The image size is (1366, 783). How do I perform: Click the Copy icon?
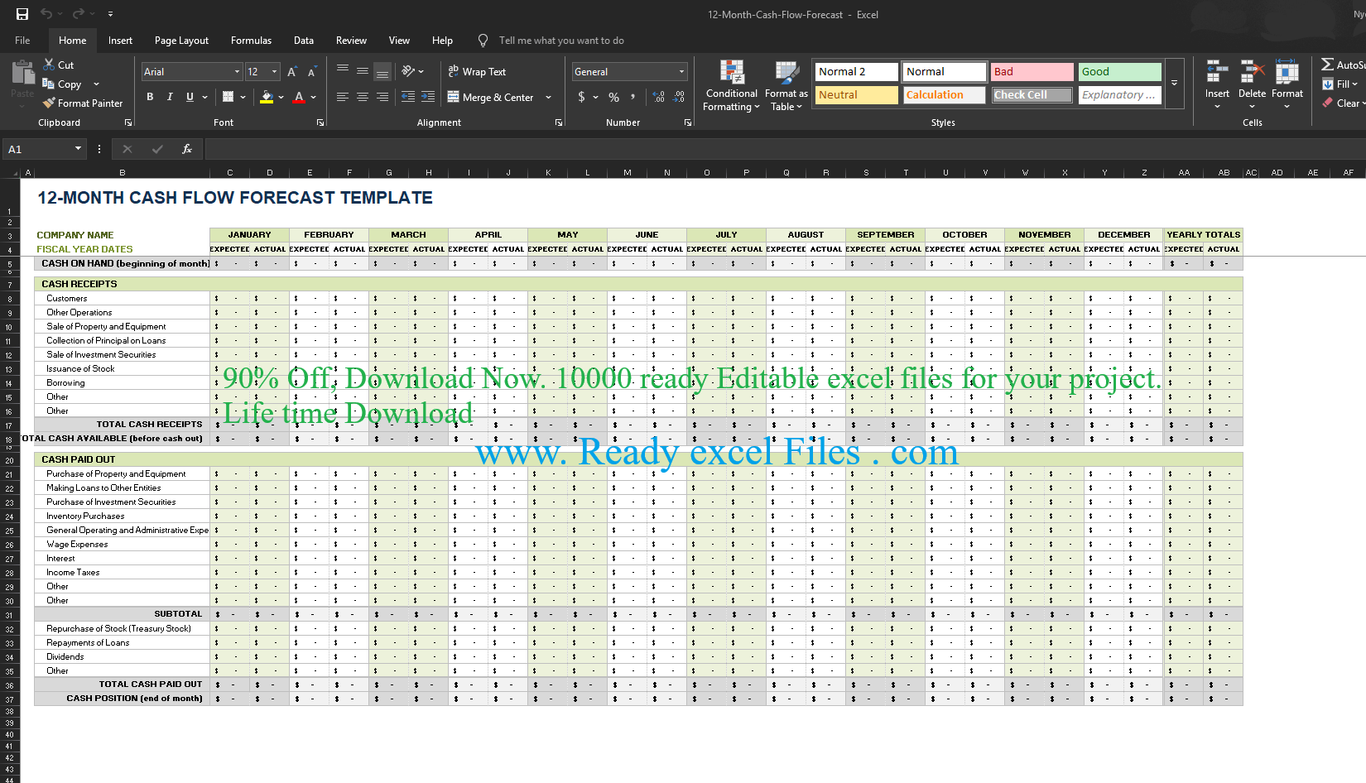coord(49,84)
